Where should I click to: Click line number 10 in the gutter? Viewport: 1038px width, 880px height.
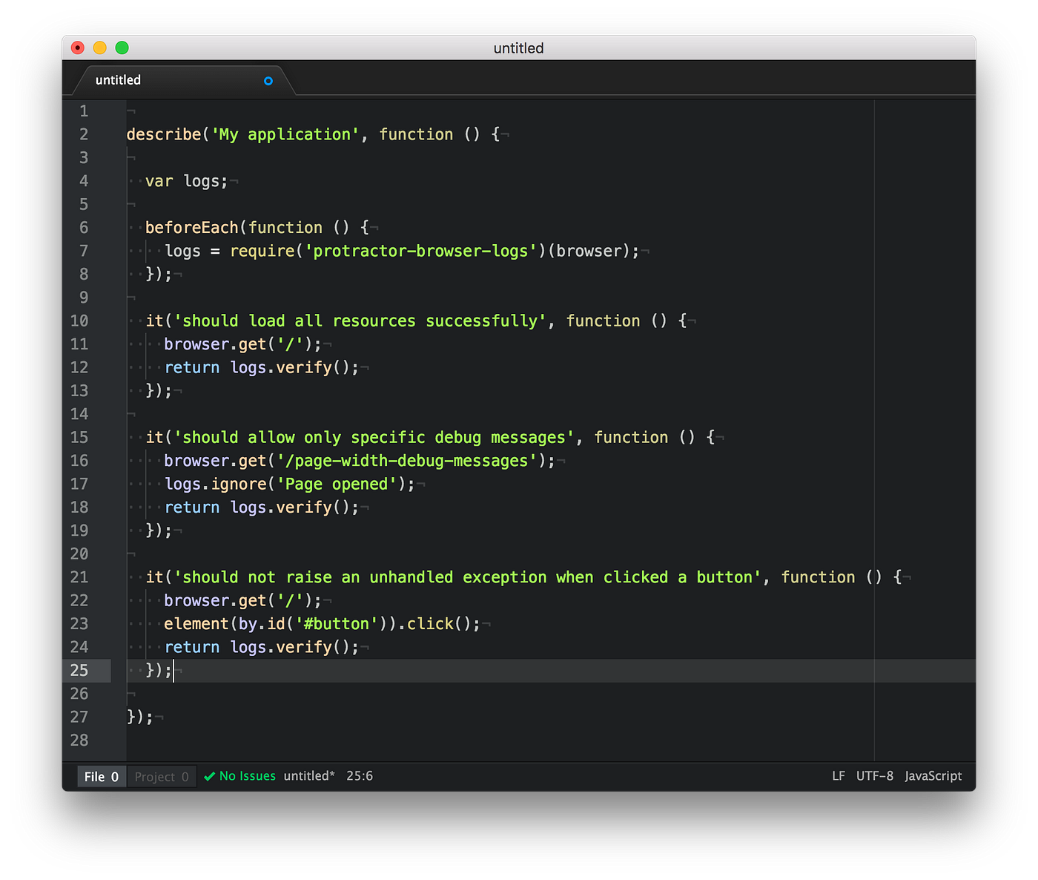(x=79, y=321)
